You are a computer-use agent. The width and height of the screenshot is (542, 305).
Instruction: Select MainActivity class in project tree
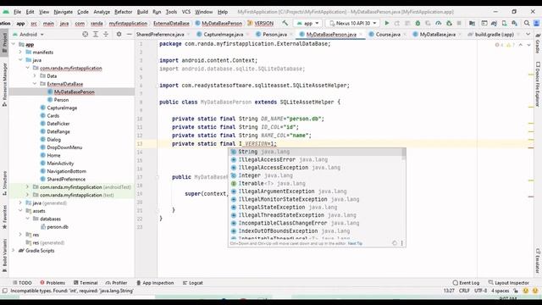[x=60, y=164]
